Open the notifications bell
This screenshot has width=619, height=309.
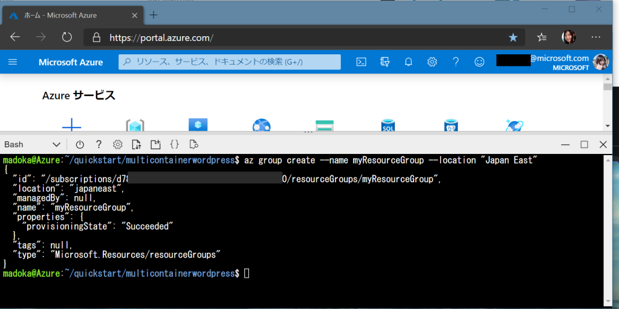point(409,62)
